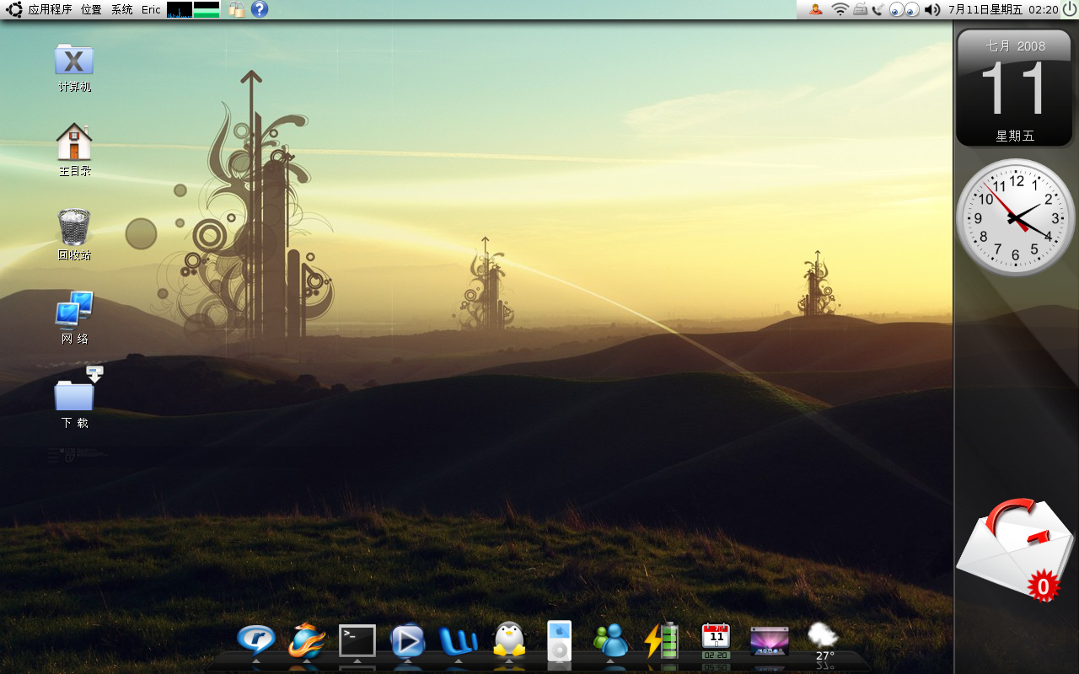Screen dimensions: 1079x674
Task: Launch Firefox browser from the dock
Action: coord(306,641)
